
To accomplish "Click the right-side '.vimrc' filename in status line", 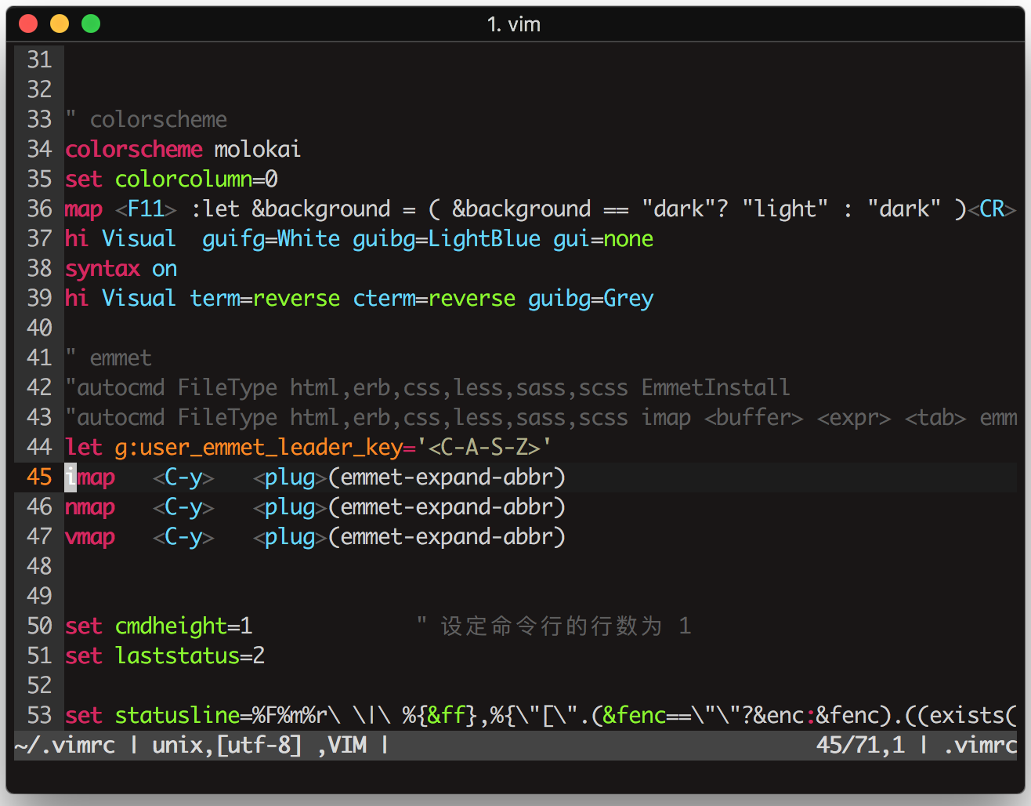I will click(x=980, y=745).
